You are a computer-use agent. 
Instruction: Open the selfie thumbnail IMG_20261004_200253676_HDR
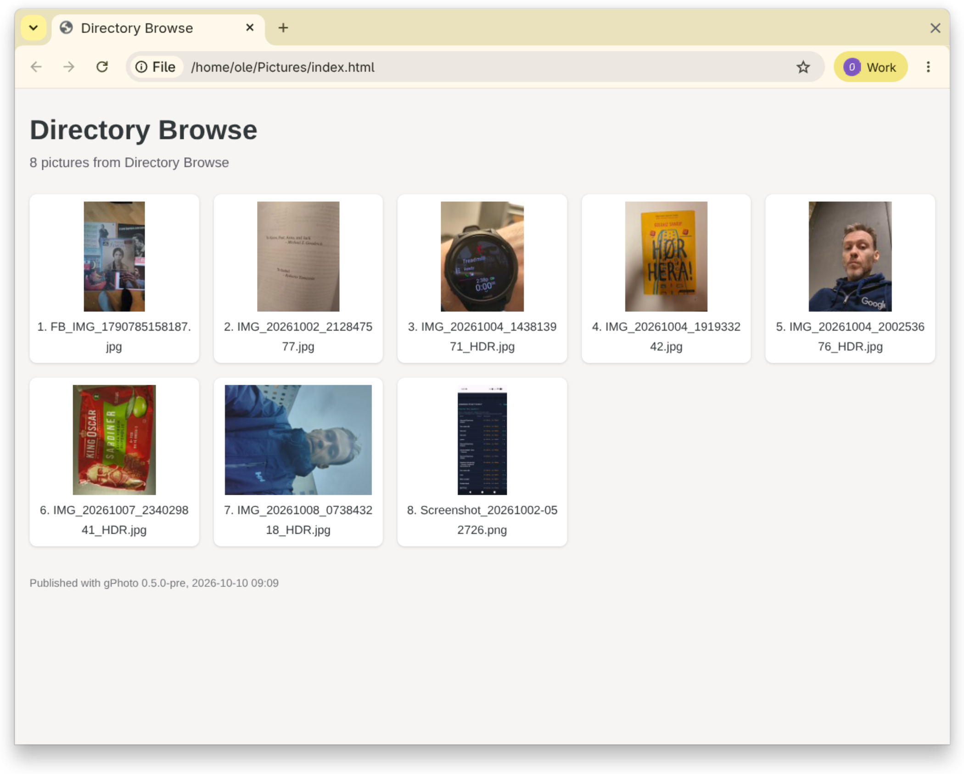click(x=850, y=256)
